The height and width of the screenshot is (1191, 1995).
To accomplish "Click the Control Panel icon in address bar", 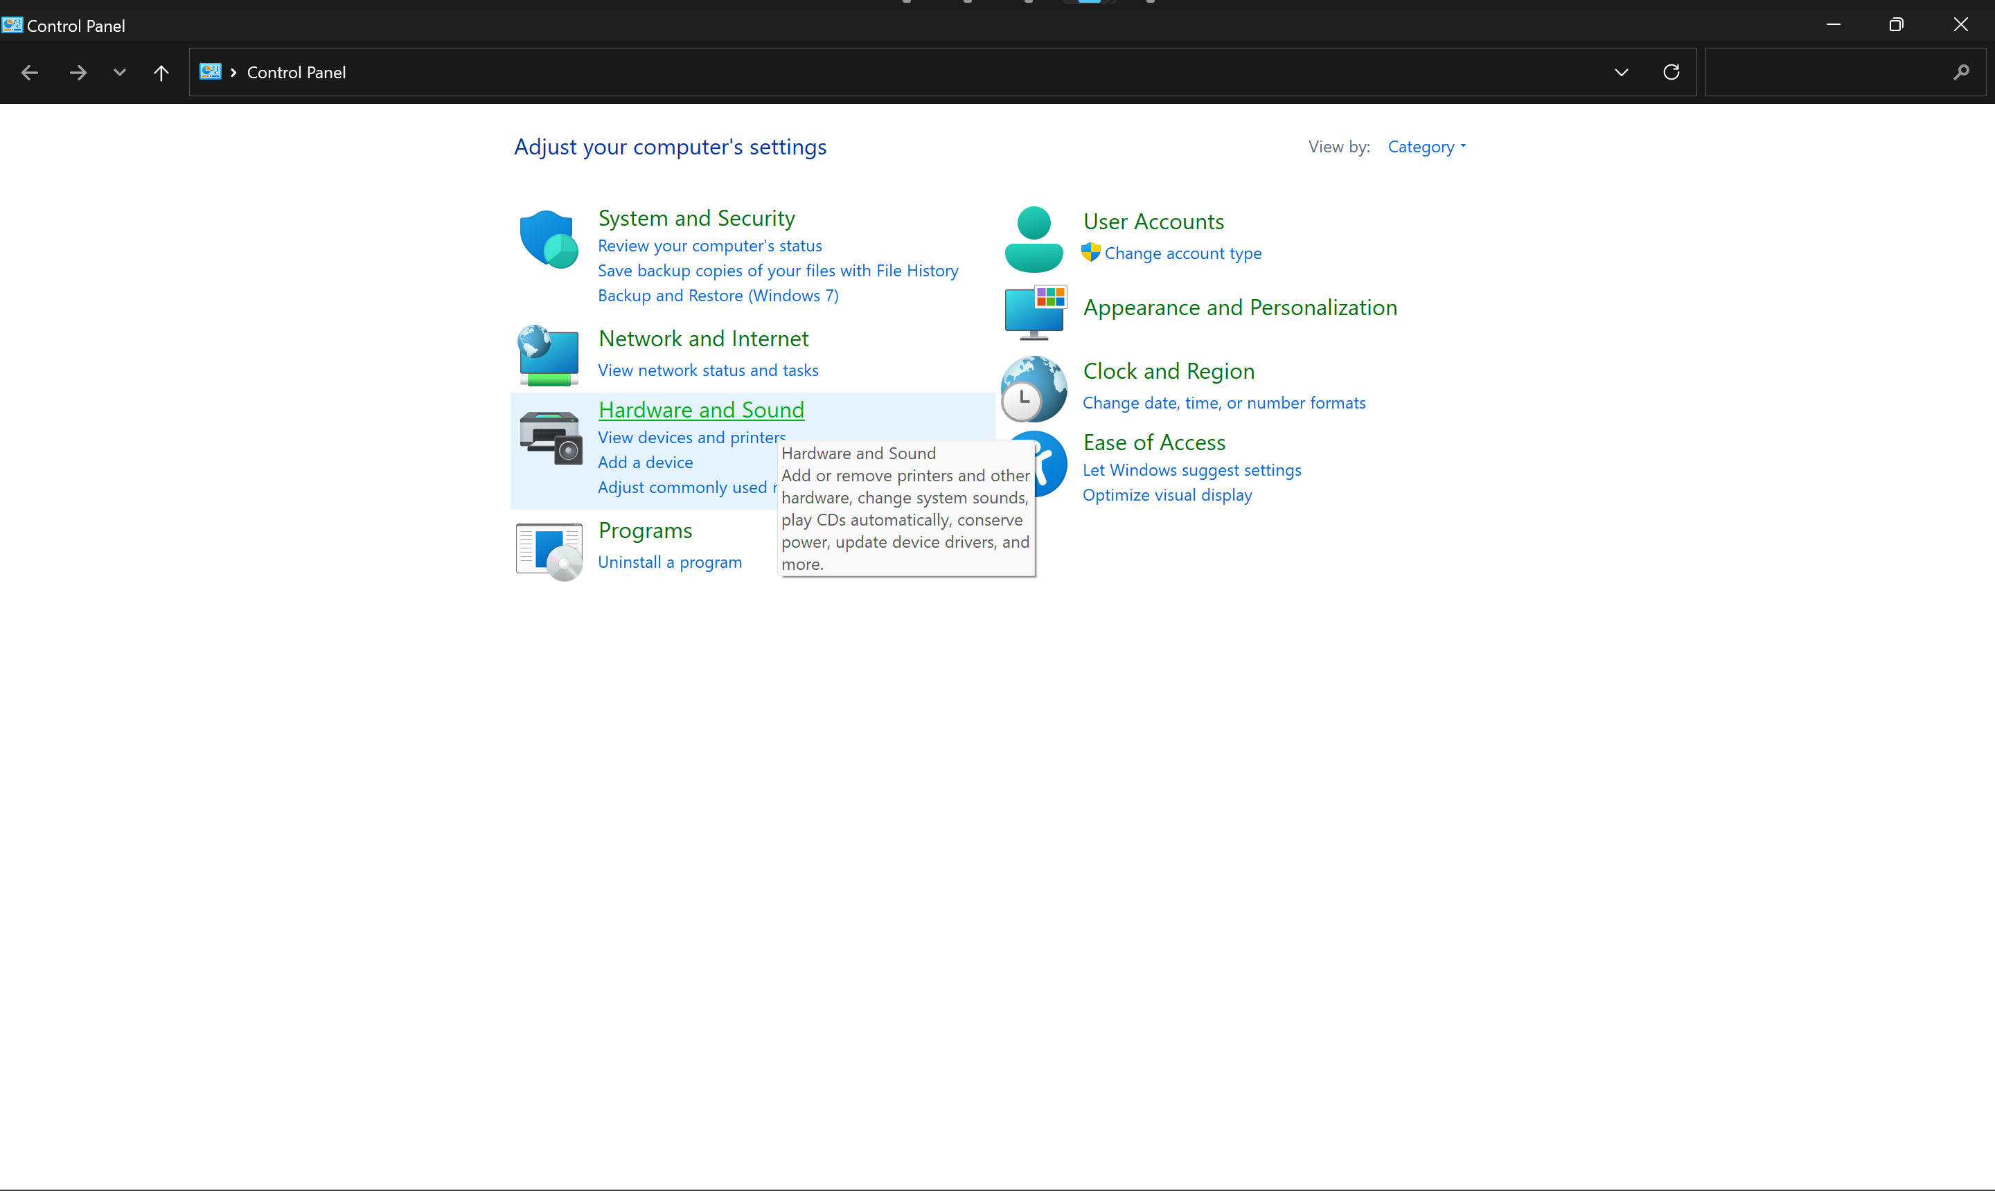I will 211,71.
